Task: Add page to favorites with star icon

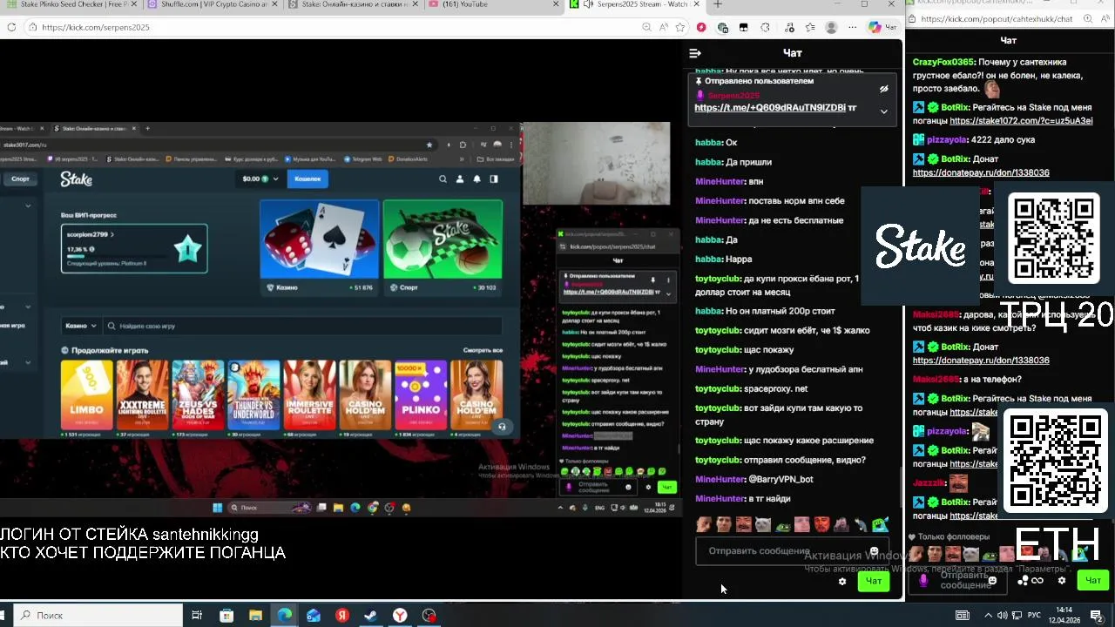Action: pyautogui.click(x=680, y=27)
